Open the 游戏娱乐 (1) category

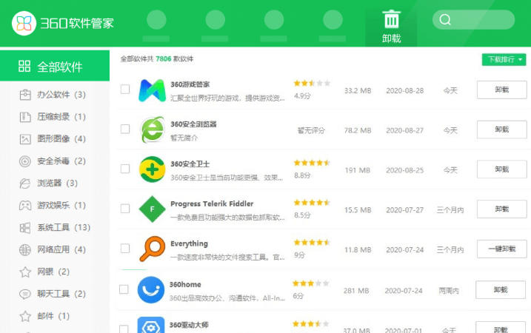[55, 206]
